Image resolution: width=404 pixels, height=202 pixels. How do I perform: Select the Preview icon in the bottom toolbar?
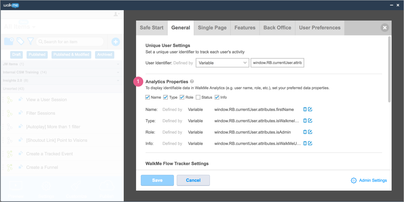(x=16, y=186)
